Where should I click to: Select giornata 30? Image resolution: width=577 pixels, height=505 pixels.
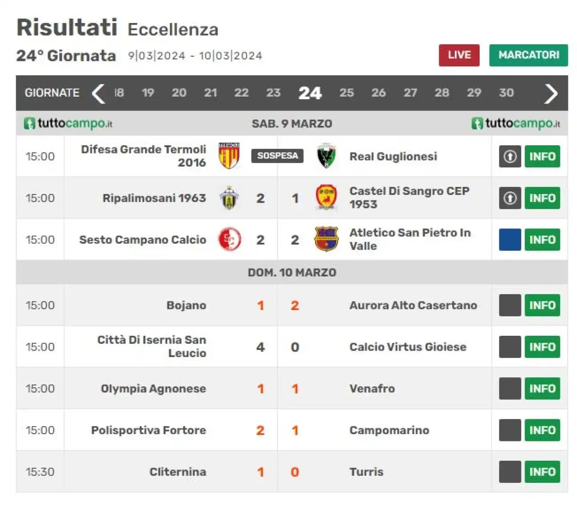506,93
